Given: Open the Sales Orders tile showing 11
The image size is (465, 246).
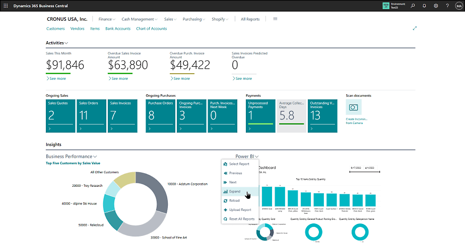Looking at the screenshot, I should 91,116.
